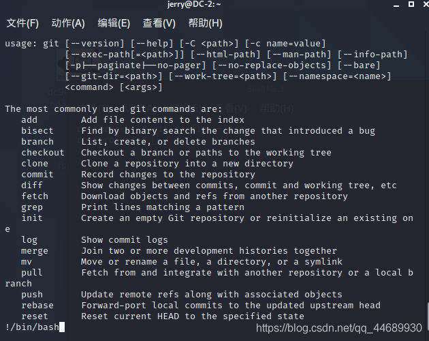This screenshot has width=429, height=341.
Task: Open the 查看(V) menu
Action: click(x=159, y=23)
